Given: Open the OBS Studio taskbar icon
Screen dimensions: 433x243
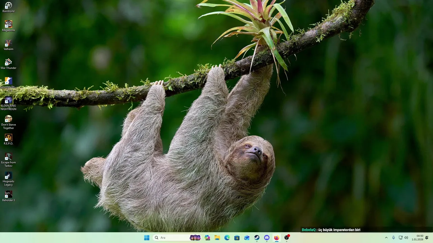Looking at the screenshot, I should [287, 238].
